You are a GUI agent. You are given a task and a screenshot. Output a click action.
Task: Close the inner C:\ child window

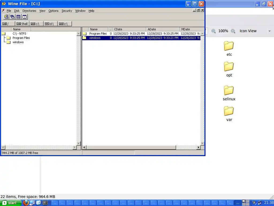(202, 10)
